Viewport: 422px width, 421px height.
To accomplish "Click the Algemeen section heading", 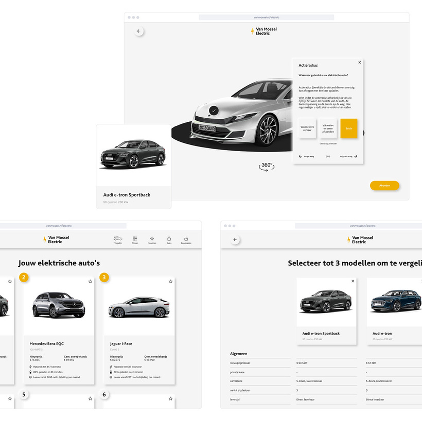I will coord(238,354).
